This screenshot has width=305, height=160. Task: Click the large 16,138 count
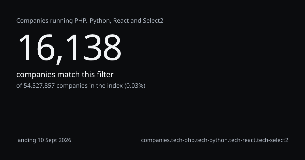69,48
